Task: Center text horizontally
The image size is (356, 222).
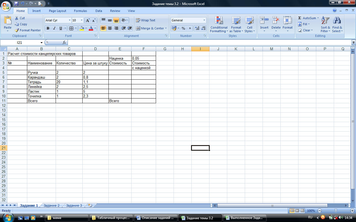Action: [x=110, y=28]
